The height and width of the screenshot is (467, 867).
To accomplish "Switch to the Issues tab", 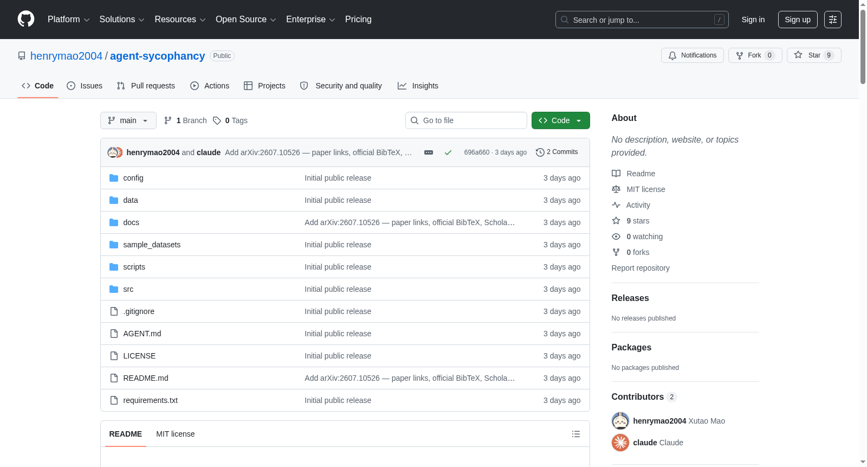I will [x=85, y=86].
